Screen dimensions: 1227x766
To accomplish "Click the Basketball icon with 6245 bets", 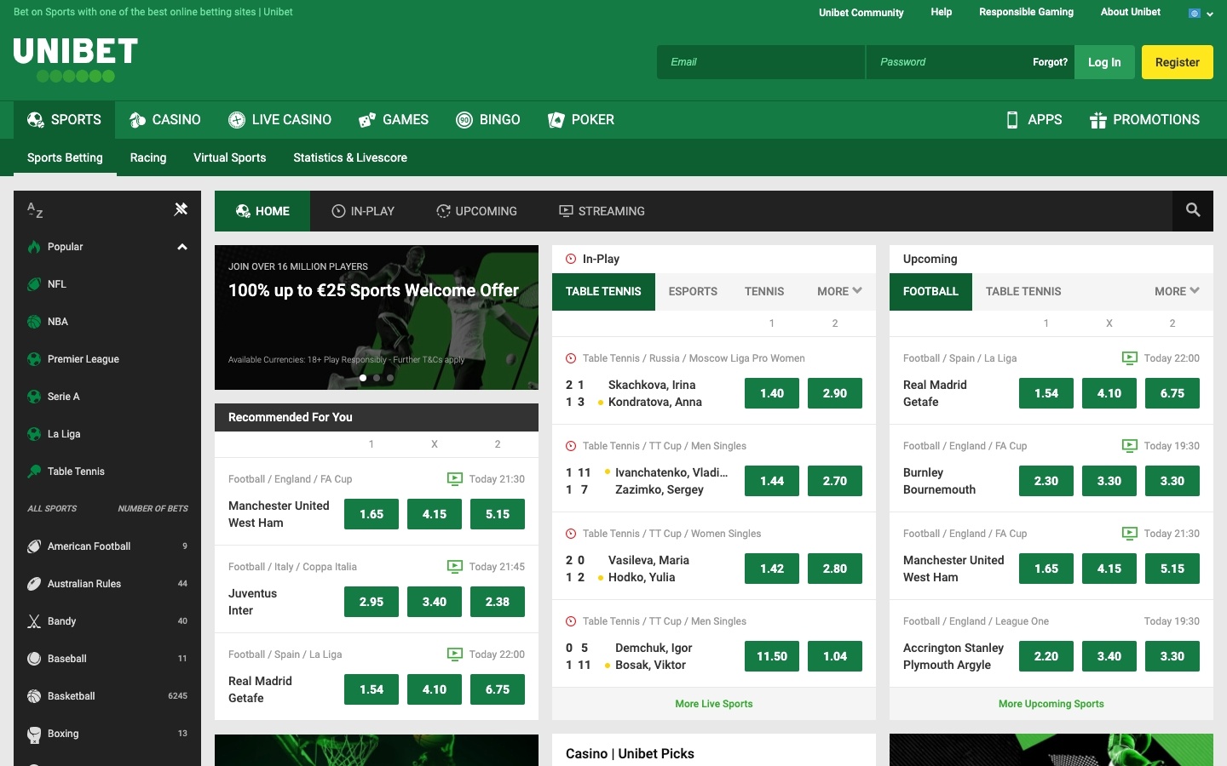I will (34, 696).
